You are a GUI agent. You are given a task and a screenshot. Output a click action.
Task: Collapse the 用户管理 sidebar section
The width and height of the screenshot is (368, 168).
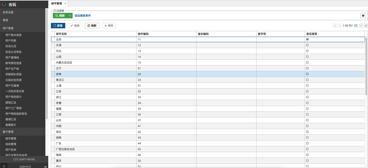coord(23,28)
